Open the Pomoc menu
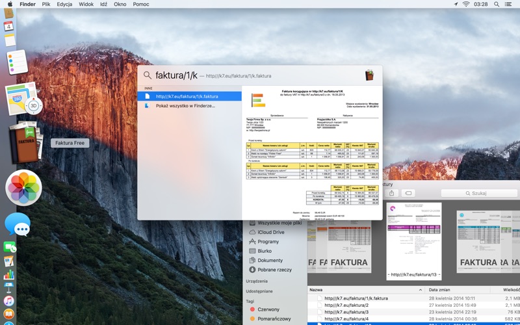 tap(141, 5)
